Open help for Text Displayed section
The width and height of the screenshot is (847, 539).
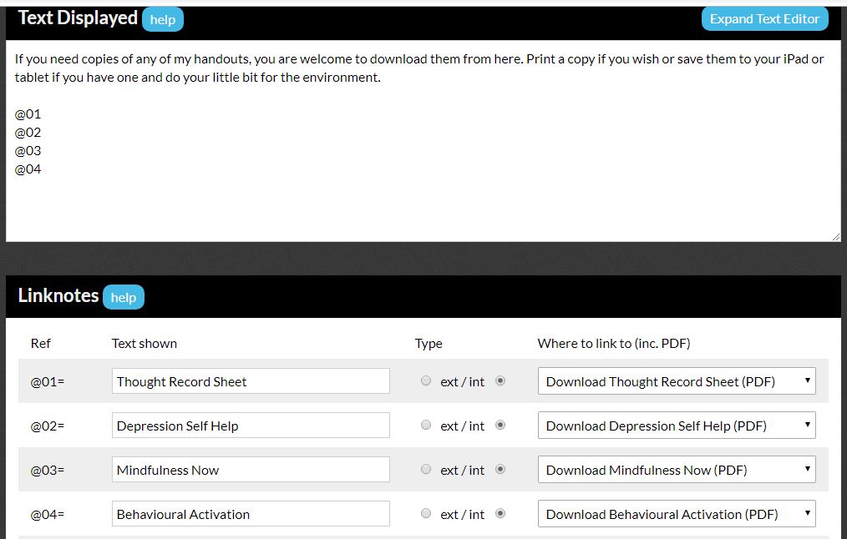pos(163,19)
